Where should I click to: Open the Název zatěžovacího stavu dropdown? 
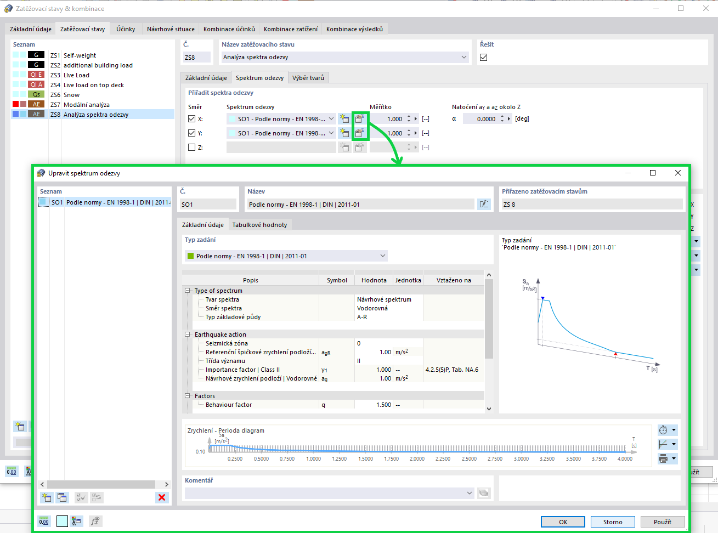[464, 57]
